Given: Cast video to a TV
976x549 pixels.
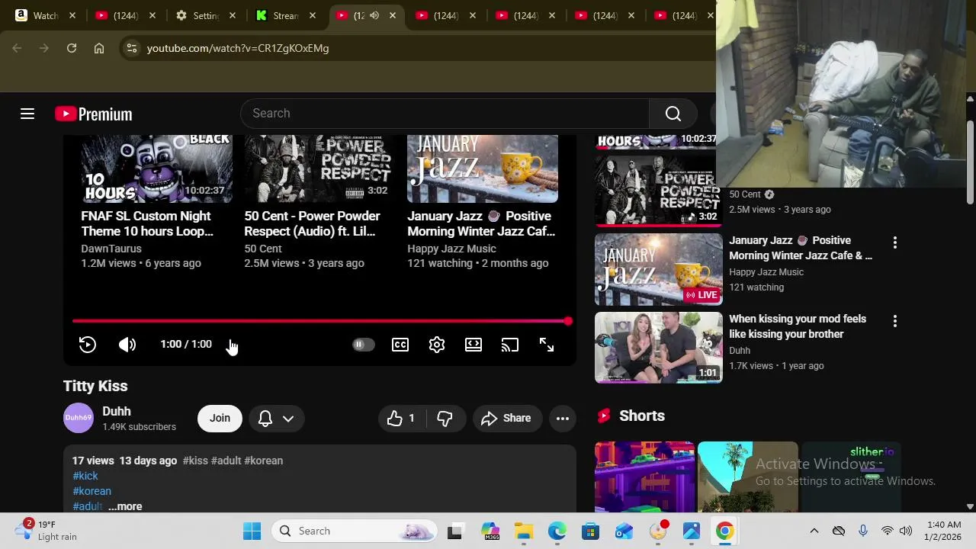Looking at the screenshot, I should [510, 345].
